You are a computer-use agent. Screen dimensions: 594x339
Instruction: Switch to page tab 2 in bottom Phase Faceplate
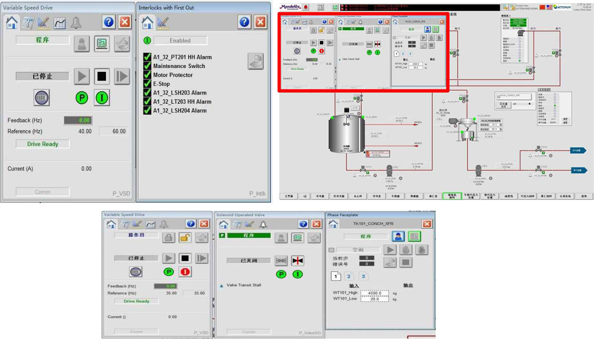[x=348, y=276]
